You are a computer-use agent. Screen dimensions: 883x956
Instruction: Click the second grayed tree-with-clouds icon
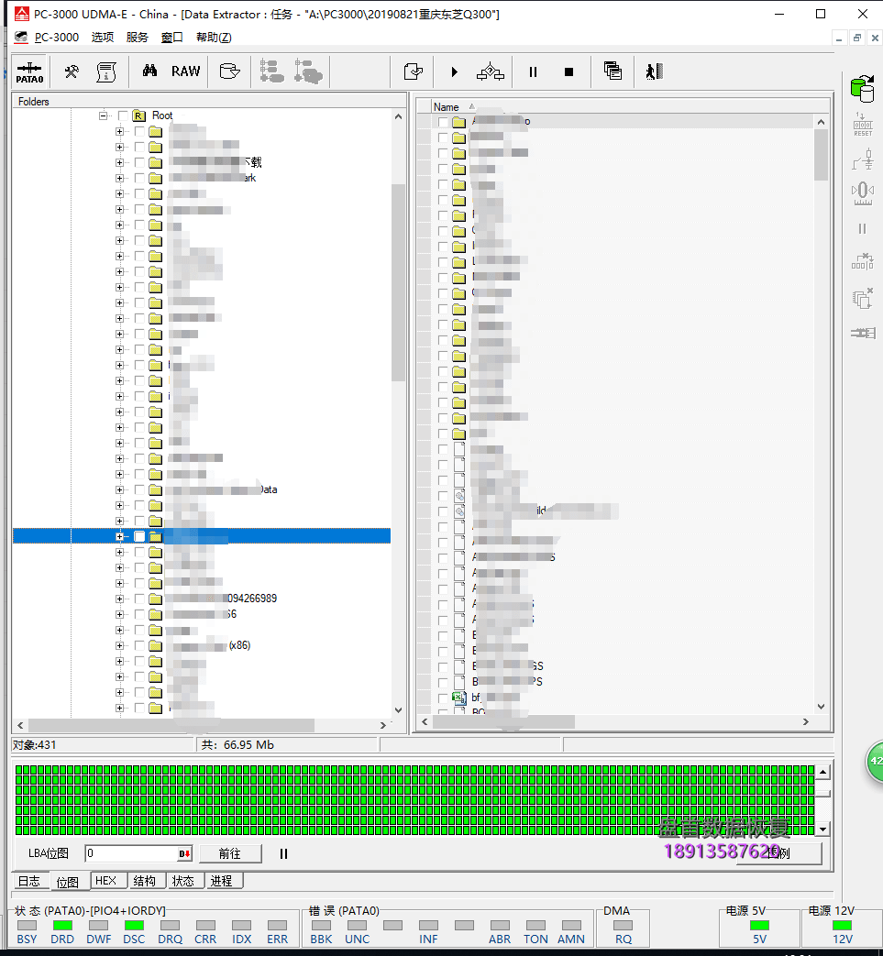coord(308,71)
